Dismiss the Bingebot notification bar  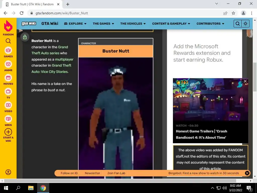(x=247, y=173)
